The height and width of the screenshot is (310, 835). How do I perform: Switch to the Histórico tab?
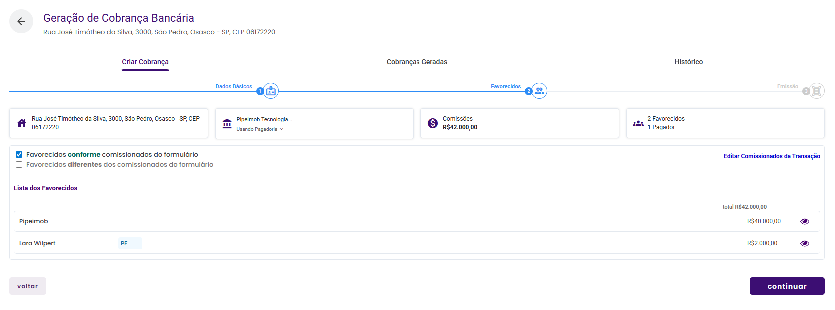688,62
